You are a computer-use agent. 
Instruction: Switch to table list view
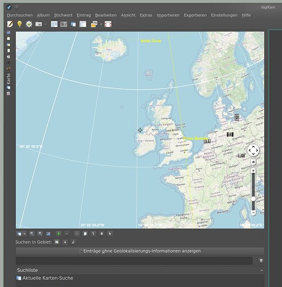[x=83, y=24]
